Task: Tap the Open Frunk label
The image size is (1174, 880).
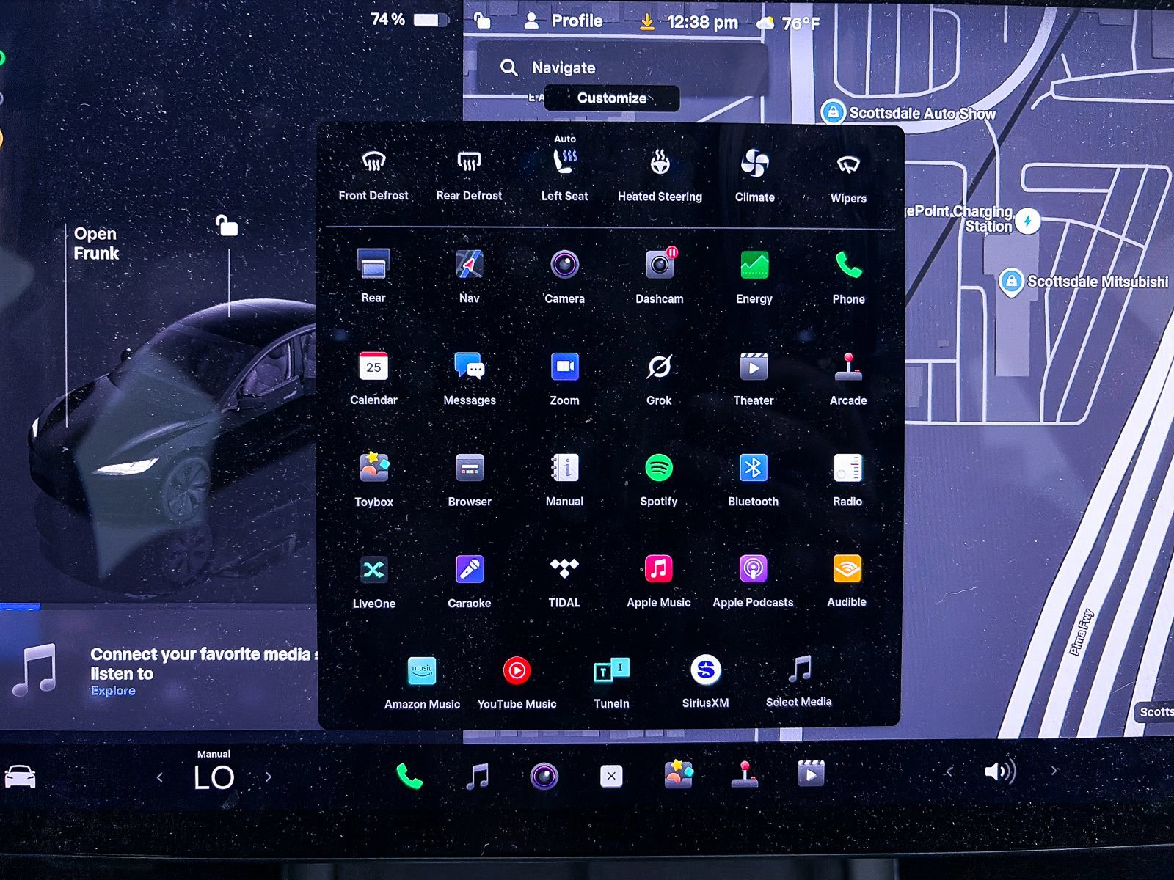Action: [x=95, y=243]
